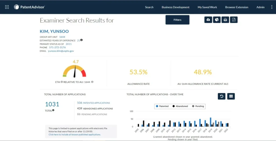The image size is (276, 141).
Task: Open the Business Development menu
Action: coord(175,7)
